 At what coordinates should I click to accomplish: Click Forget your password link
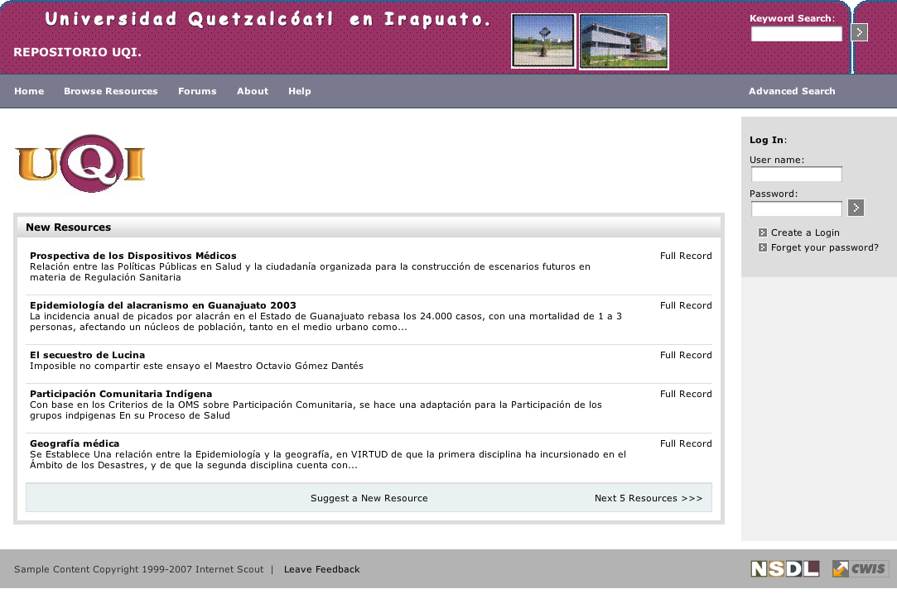pyautogui.click(x=824, y=247)
